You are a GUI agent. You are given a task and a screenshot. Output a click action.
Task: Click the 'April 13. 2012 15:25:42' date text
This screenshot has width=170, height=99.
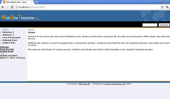click(x=13, y=58)
